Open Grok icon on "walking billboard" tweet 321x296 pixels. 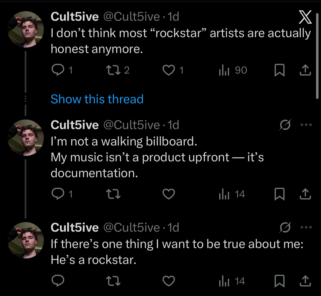click(285, 125)
